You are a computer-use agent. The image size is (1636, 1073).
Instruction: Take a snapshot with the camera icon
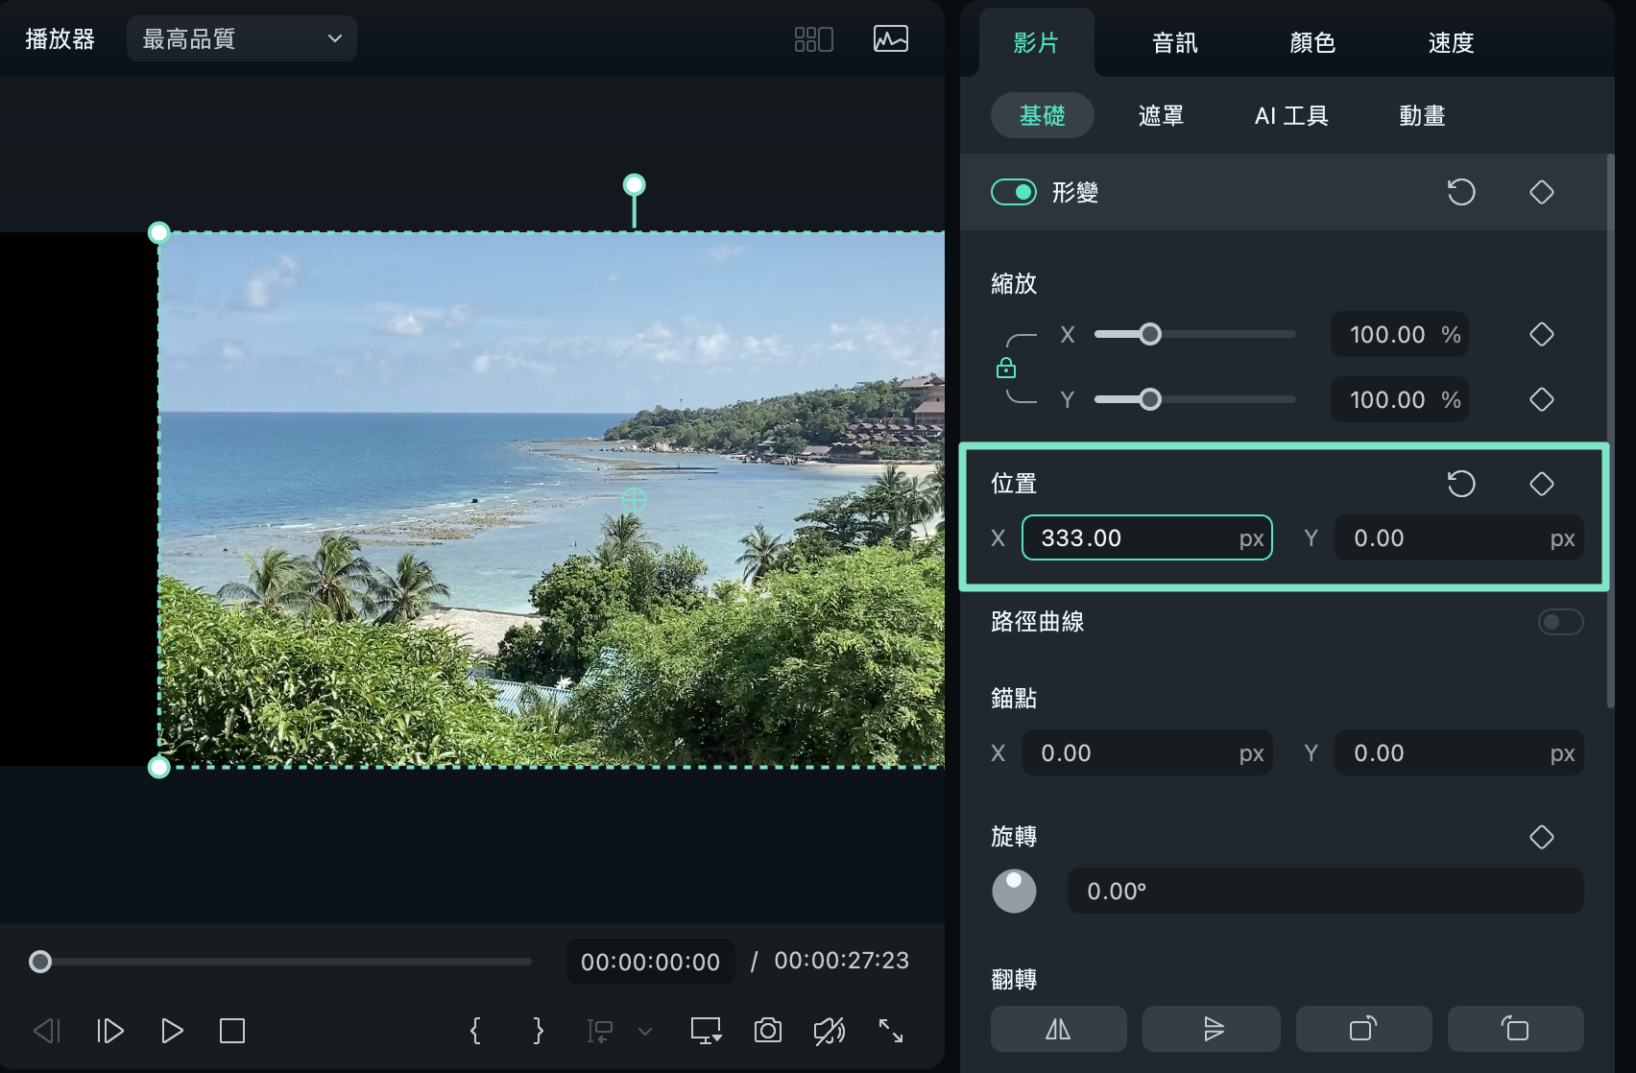[767, 1030]
